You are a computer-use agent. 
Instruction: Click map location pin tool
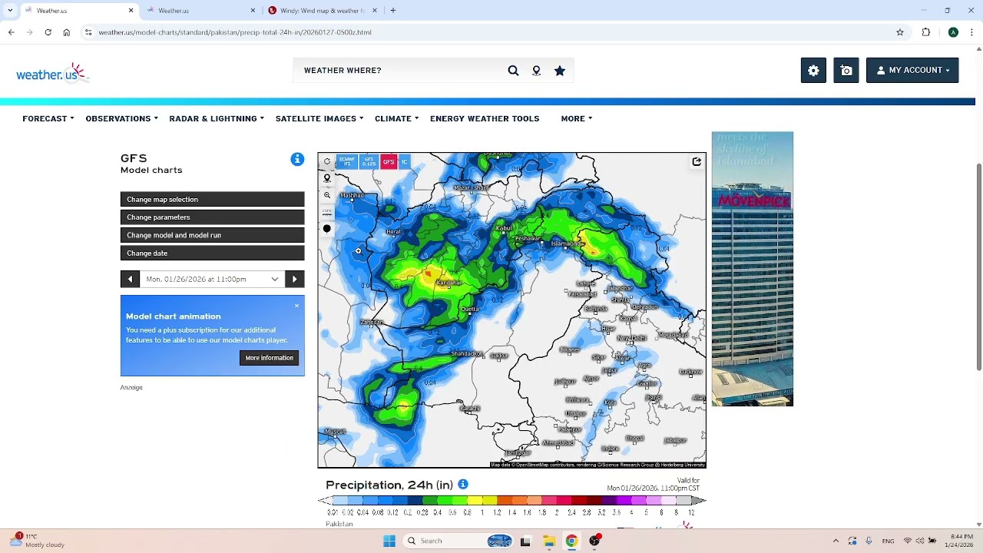327,178
